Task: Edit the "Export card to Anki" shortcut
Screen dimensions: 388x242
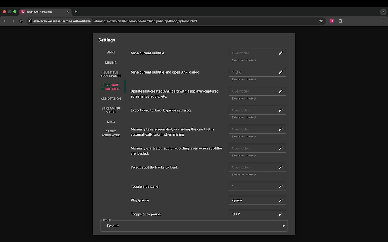Action: coord(281,110)
